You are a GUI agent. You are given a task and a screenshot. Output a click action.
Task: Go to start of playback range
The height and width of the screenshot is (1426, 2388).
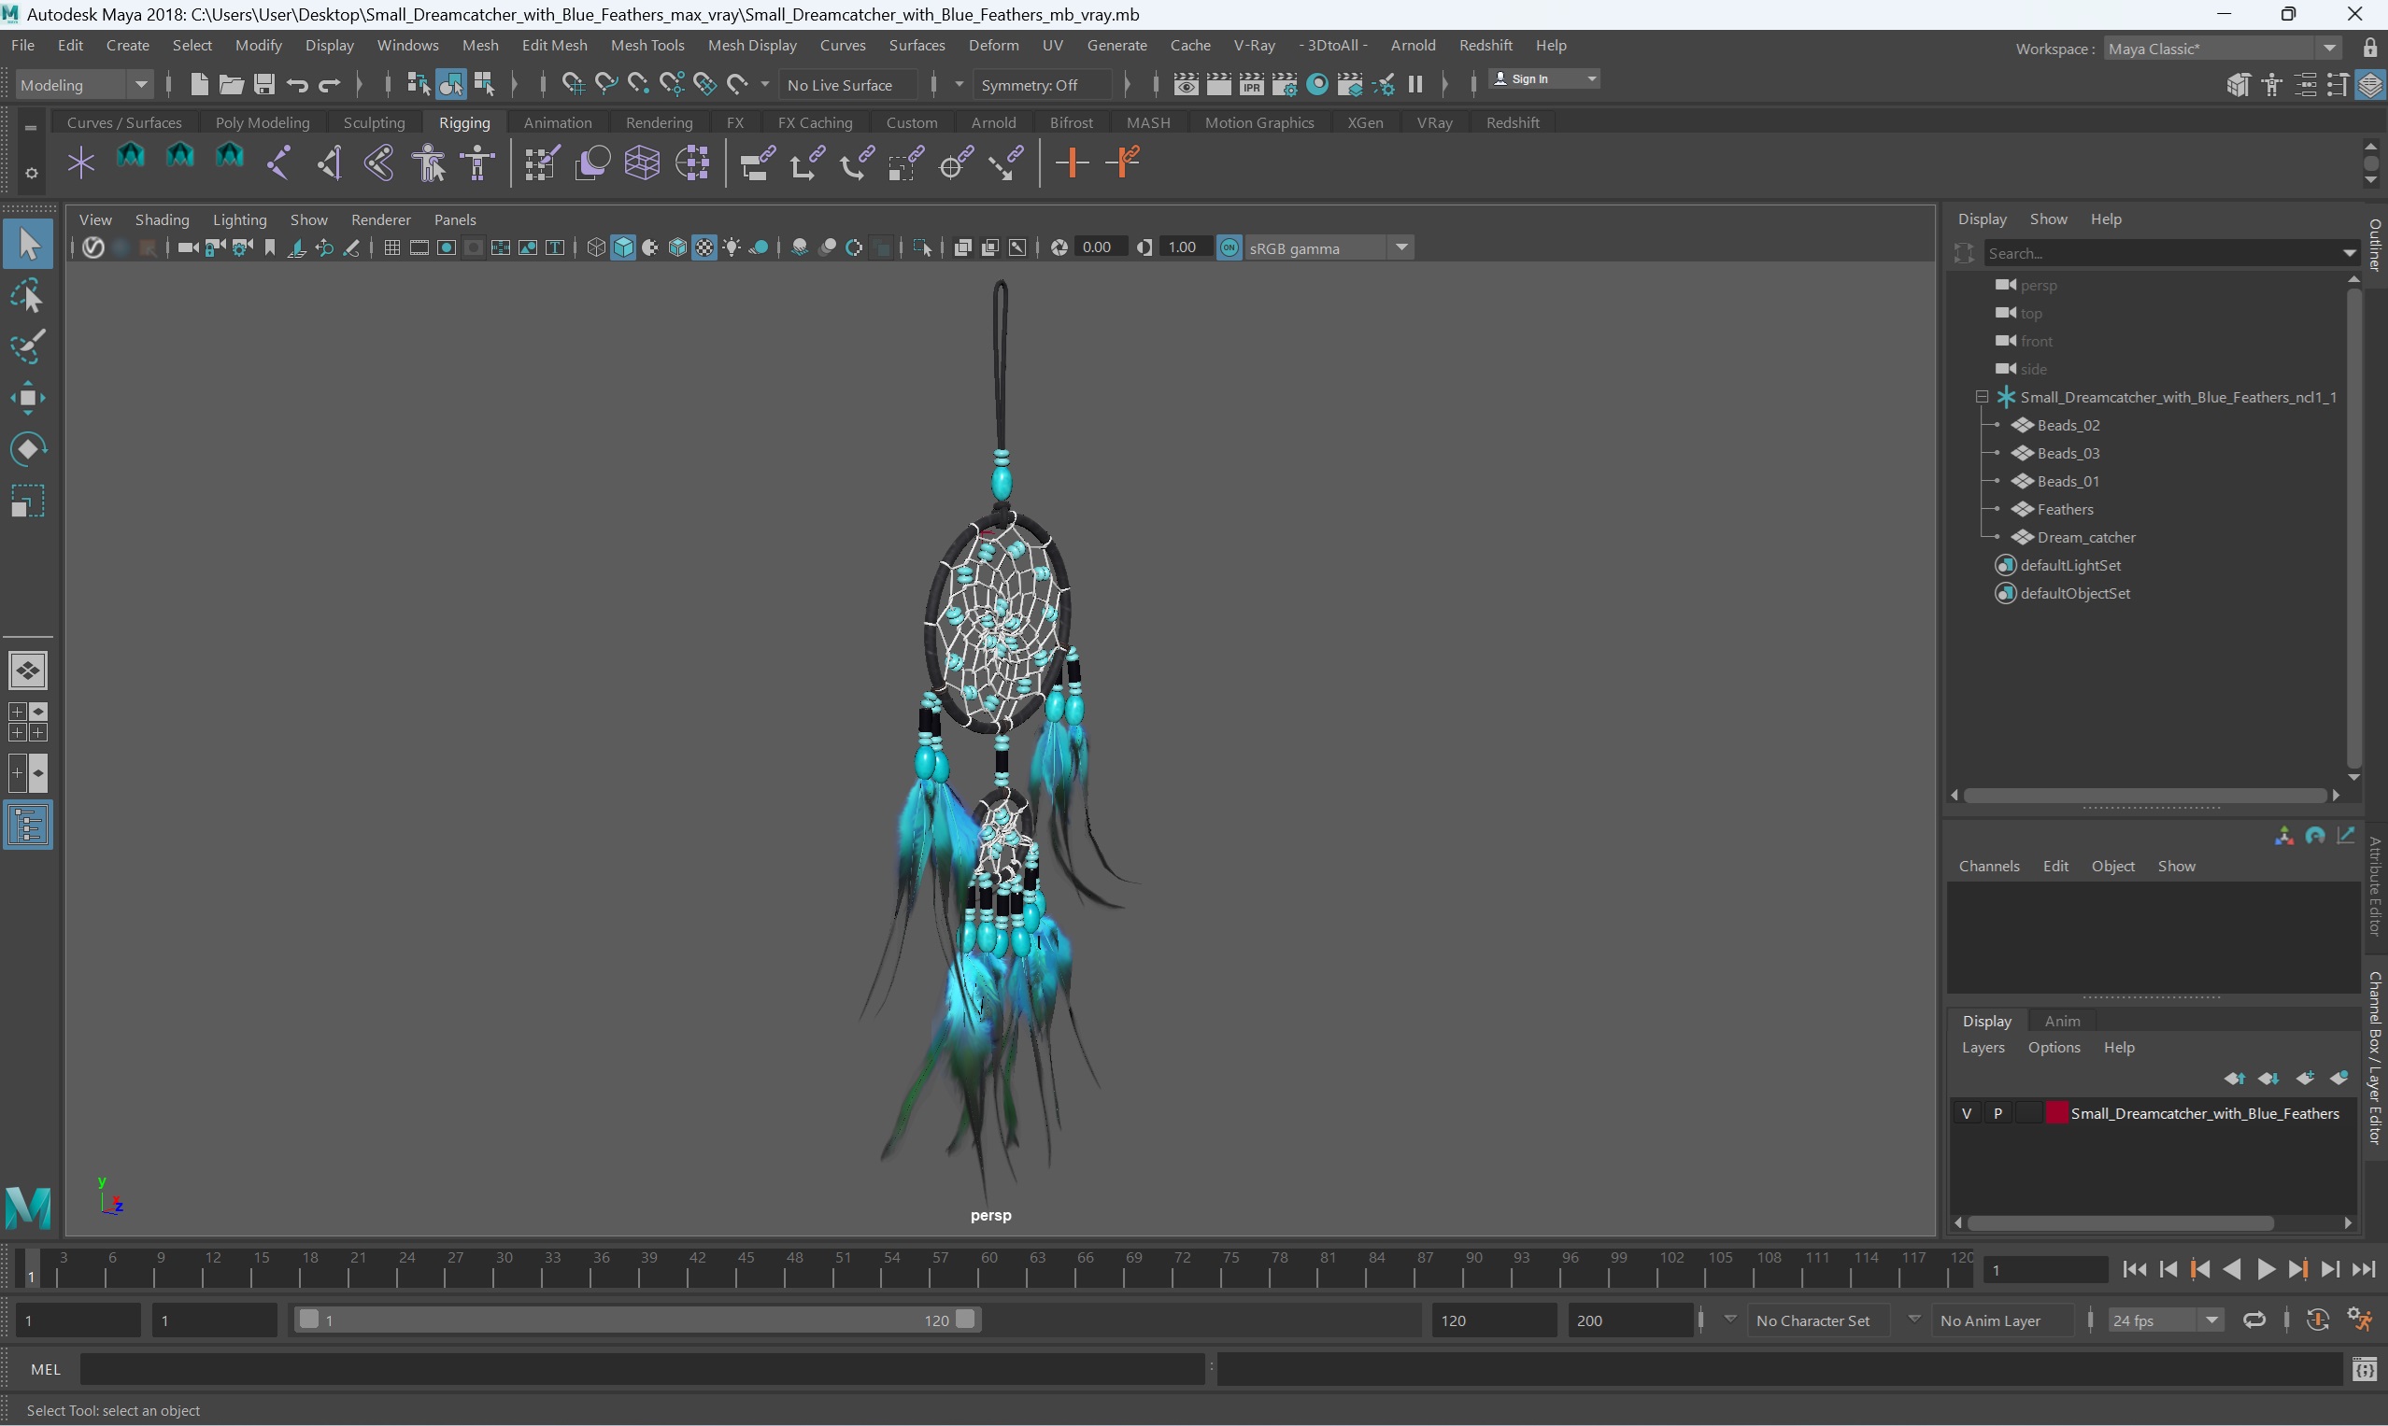2134,1269
